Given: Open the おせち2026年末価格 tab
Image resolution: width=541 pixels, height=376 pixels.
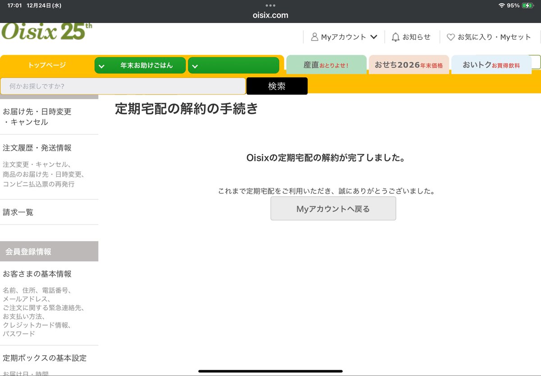Looking at the screenshot, I should pos(408,64).
